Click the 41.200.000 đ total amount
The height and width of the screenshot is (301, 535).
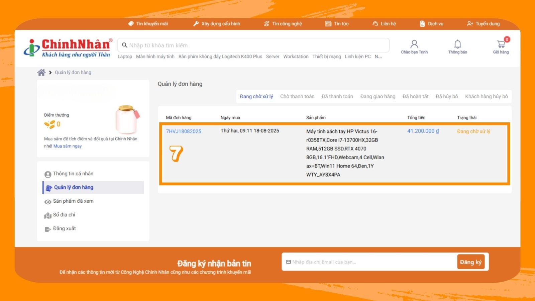click(423, 131)
